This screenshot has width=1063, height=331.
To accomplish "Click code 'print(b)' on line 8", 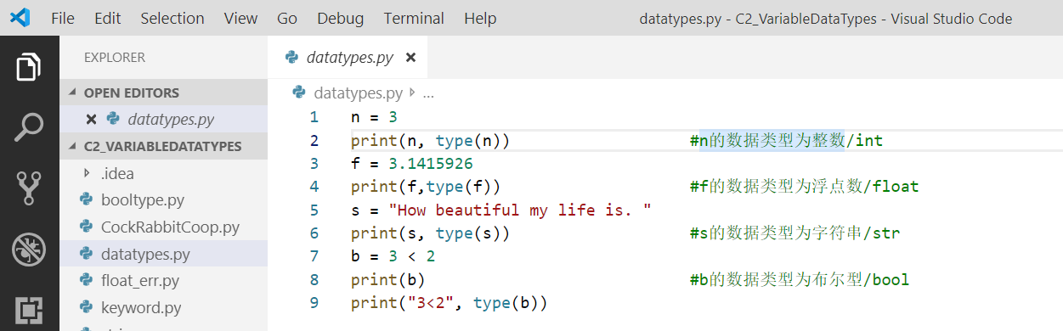I will (x=387, y=279).
